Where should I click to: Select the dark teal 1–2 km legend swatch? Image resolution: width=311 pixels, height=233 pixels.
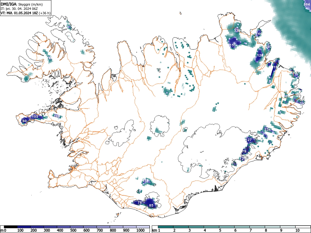[166, 227]
